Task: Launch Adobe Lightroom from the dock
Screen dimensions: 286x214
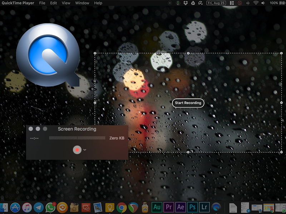Action: click(x=204, y=207)
